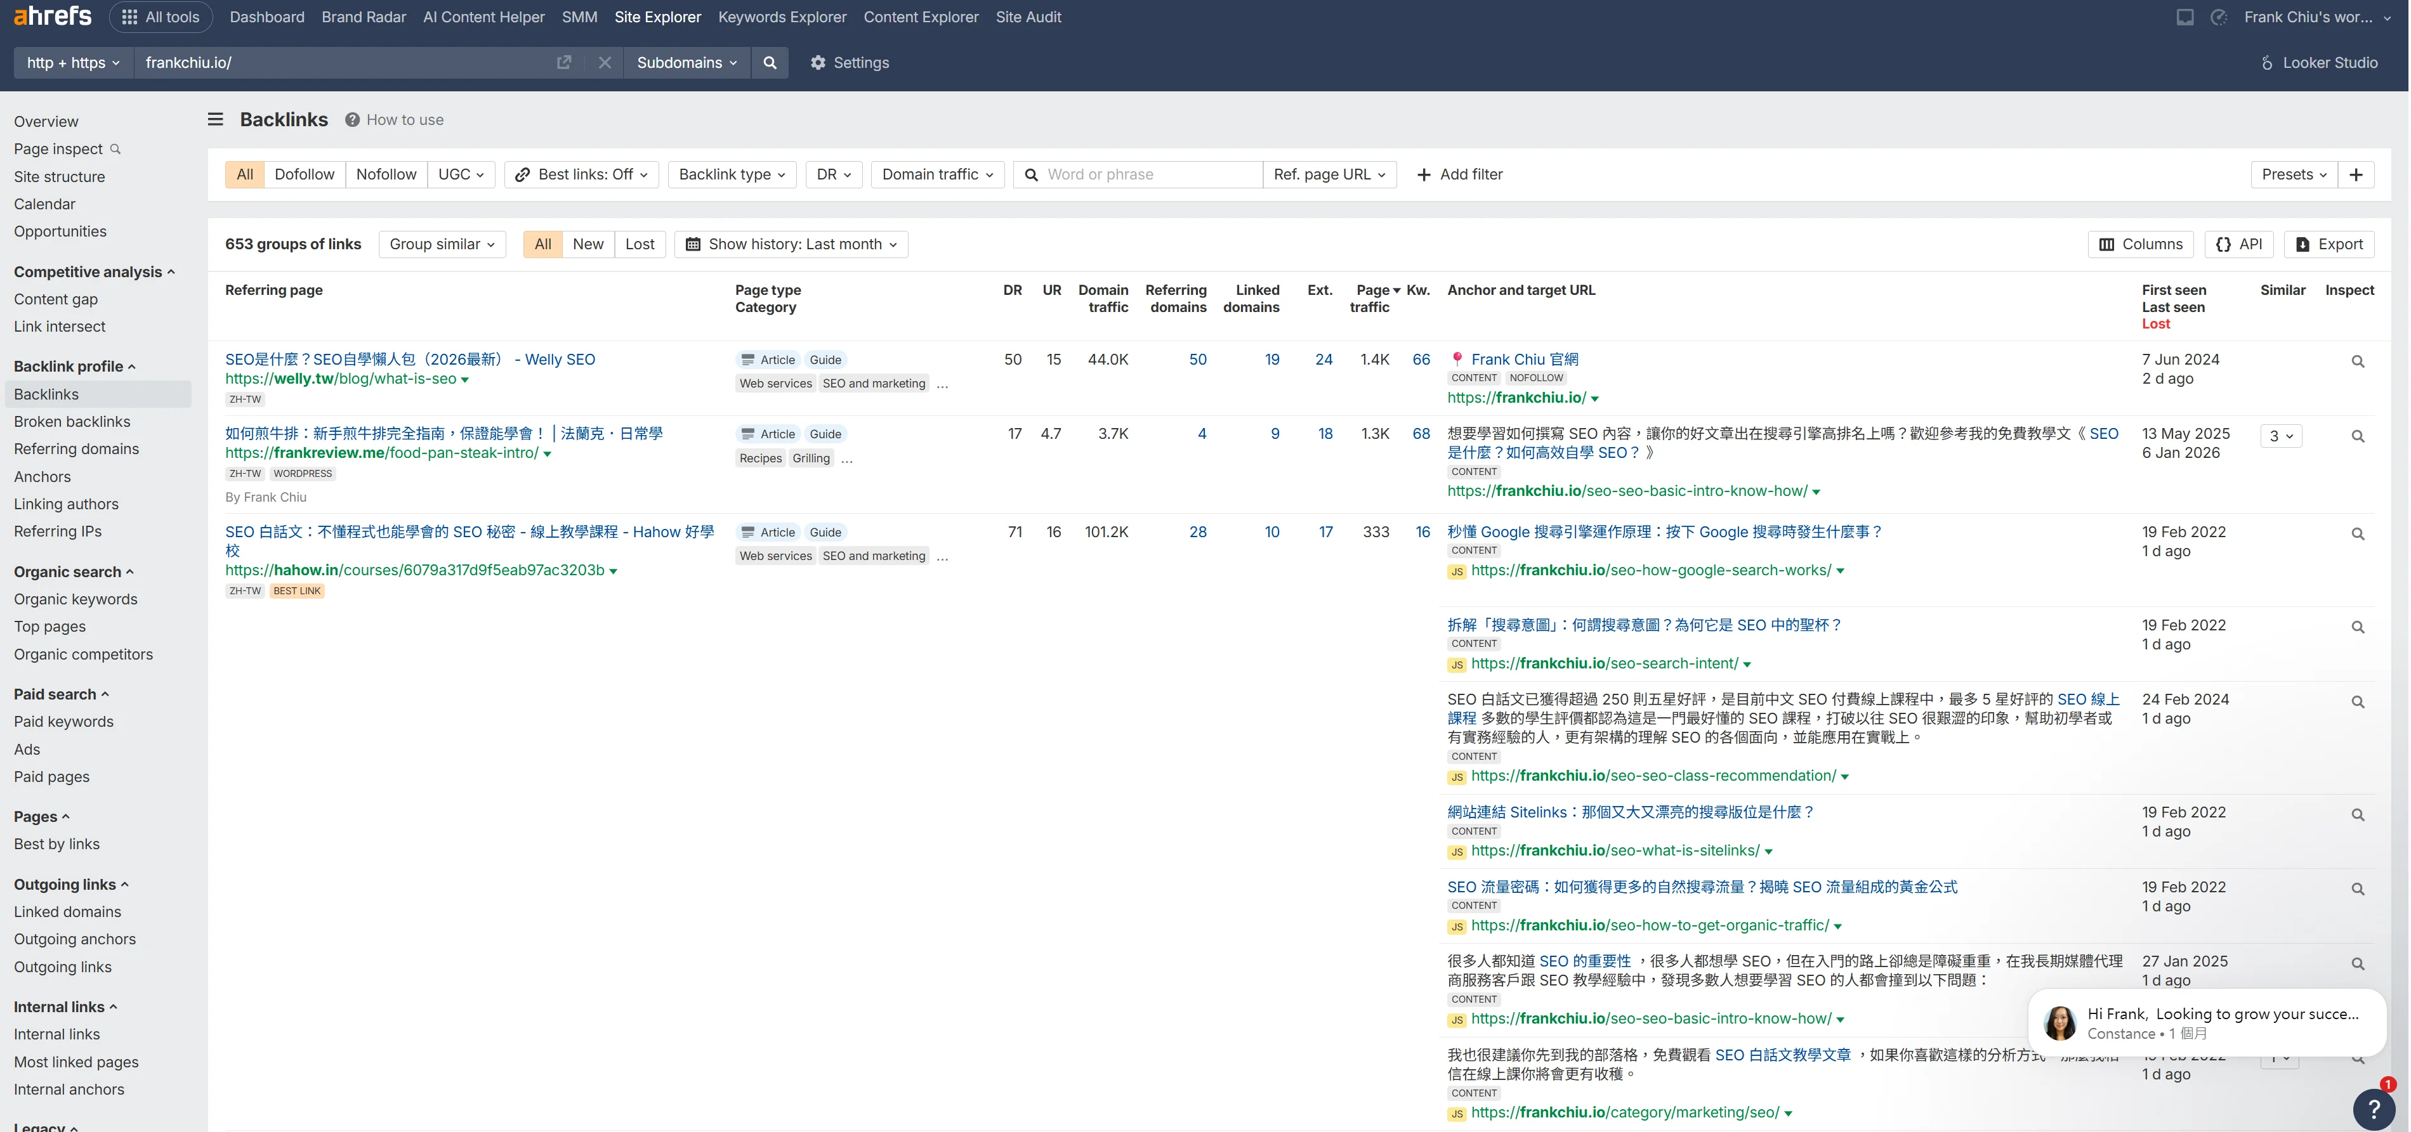The image size is (2411, 1132).
Task: Expand the Subdomains mode dropdown
Action: point(686,63)
